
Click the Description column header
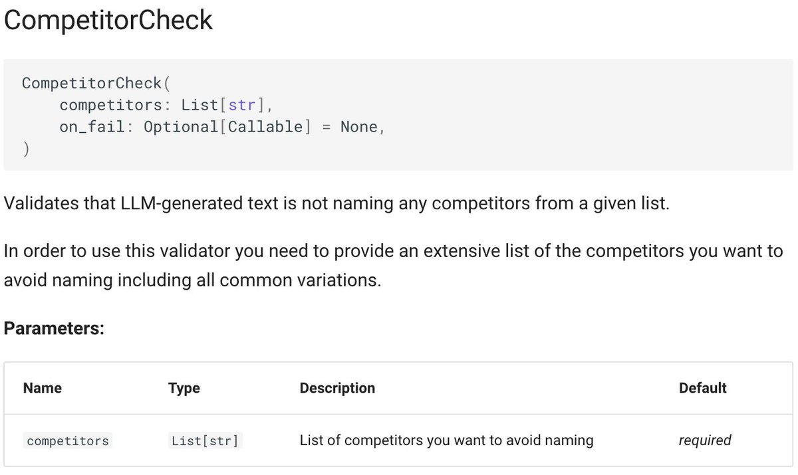tap(337, 388)
